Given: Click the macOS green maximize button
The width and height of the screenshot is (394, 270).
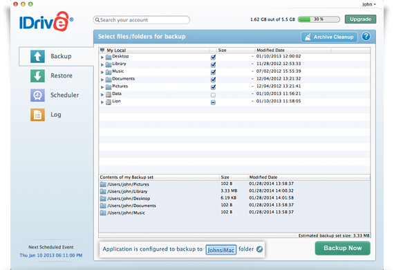Looking at the screenshot, I should click(x=30, y=4).
